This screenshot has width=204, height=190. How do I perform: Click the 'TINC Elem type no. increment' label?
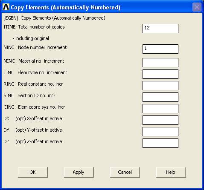coord(35,72)
